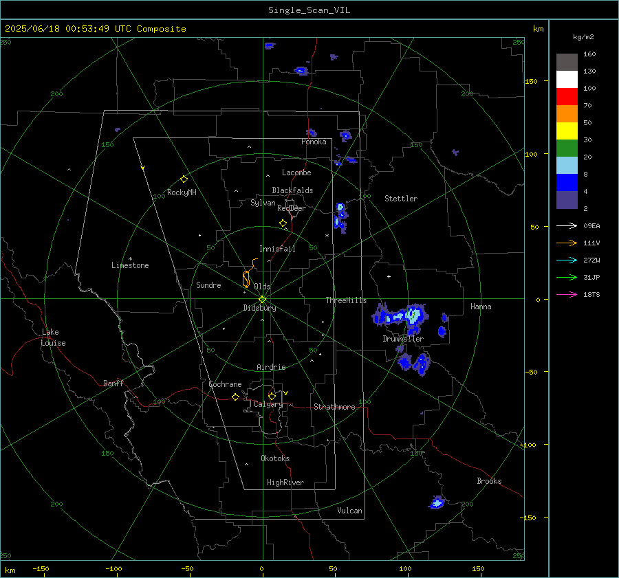Image resolution: width=619 pixels, height=578 pixels.
Task: Click the white 100-130 legend color
Action: [567, 80]
